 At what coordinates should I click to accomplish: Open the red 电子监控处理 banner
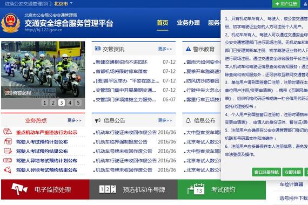(45, 189)
